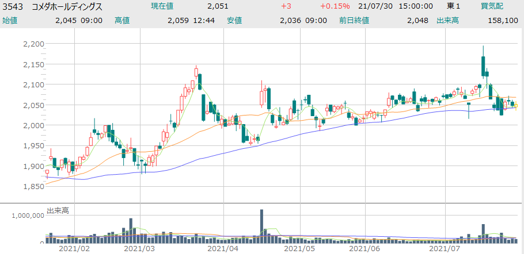The width and height of the screenshot is (524, 254).
Task: Click the 始値 opening price label
Action: point(10,20)
